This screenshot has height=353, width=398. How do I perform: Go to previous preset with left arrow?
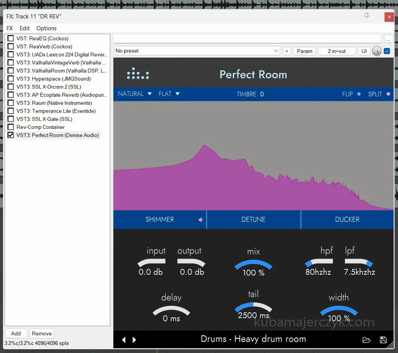(x=124, y=340)
